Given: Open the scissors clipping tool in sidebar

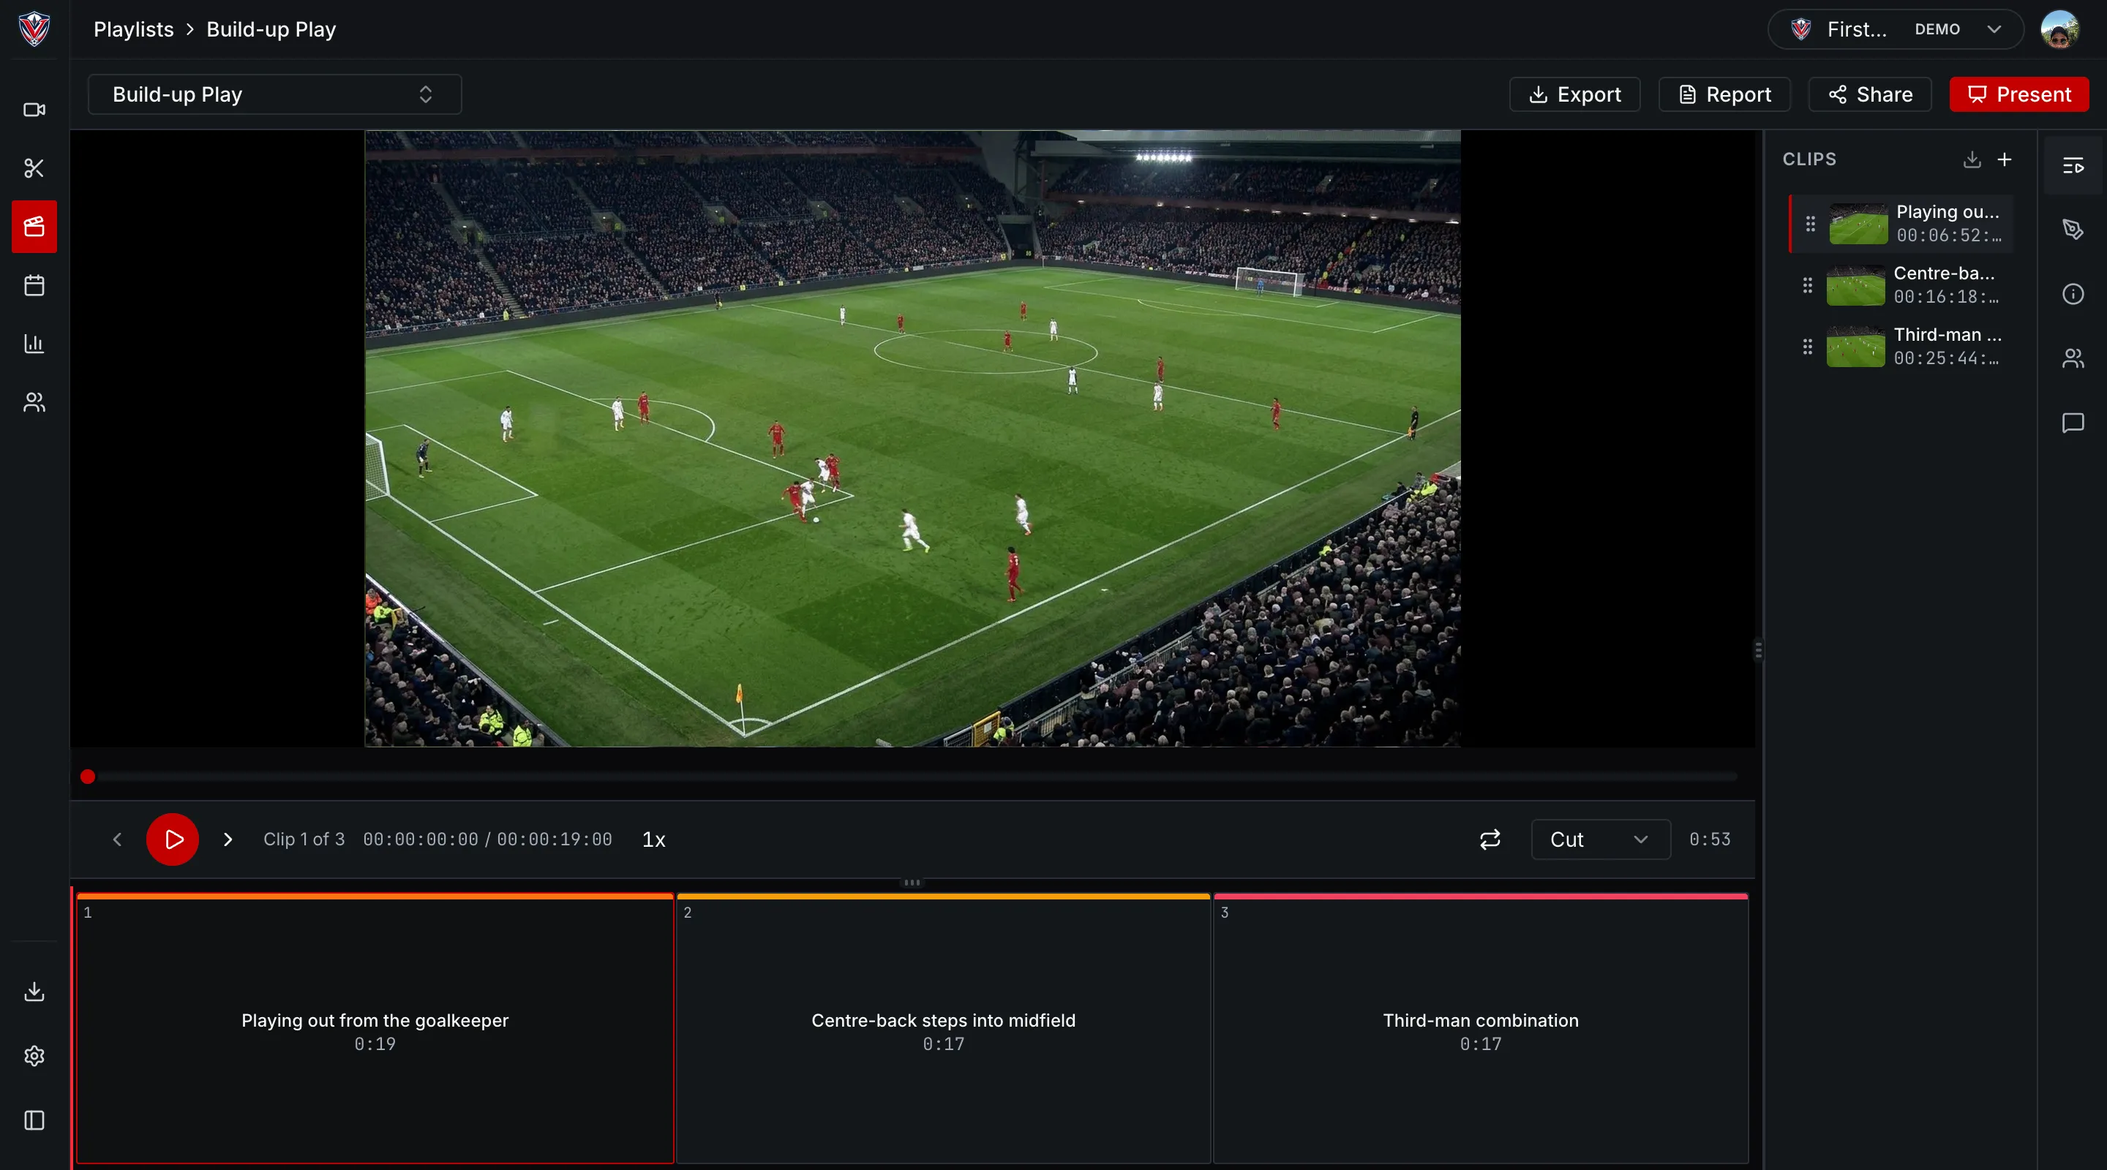Looking at the screenshot, I should (x=34, y=168).
